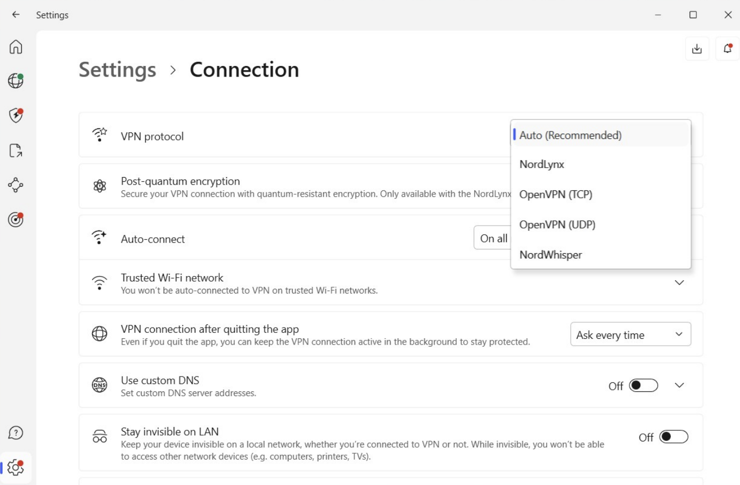The image size is (740, 485).
Task: Click the Post-quantum encryption title
Action: tap(180, 181)
